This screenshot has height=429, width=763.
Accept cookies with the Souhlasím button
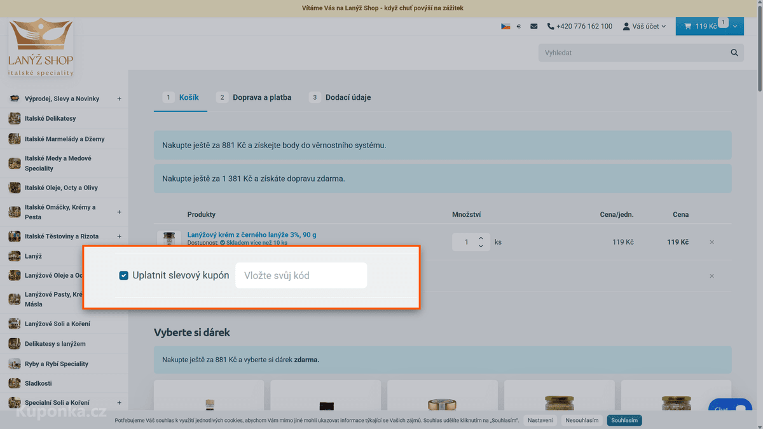(624, 421)
